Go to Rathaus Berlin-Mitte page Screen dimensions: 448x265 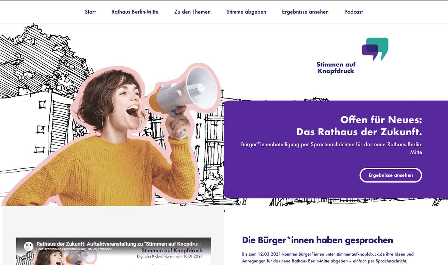click(x=135, y=12)
